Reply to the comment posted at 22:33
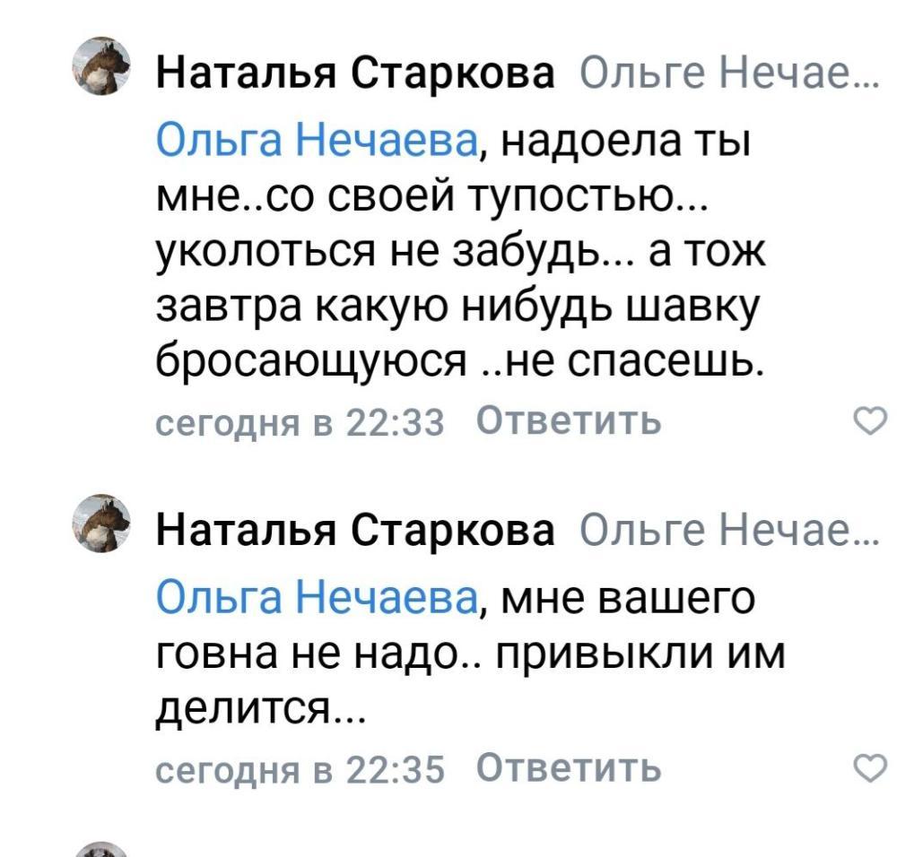897x857 pixels. (568, 420)
